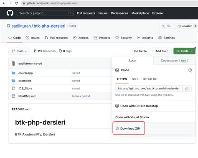Toggle the green Code dropdown button
Screen dimensions: 198x158
184,51
